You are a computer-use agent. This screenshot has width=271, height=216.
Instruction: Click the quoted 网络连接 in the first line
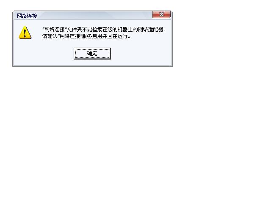pos(54,30)
